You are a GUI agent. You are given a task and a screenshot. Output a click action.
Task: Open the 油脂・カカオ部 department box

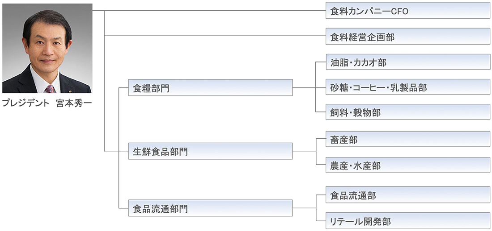point(407,62)
